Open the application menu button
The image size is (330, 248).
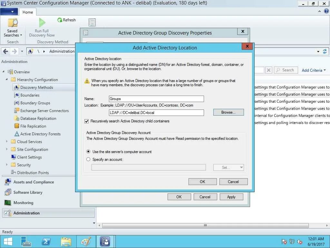[x=9, y=12]
